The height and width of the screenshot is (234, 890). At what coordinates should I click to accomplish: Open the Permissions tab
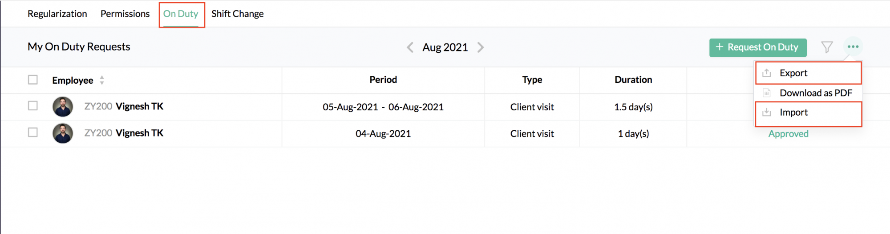tap(125, 14)
